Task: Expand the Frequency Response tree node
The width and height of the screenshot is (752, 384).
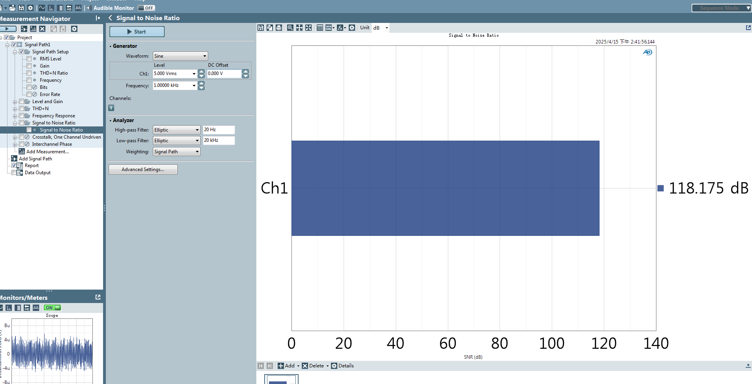Action: [15, 116]
